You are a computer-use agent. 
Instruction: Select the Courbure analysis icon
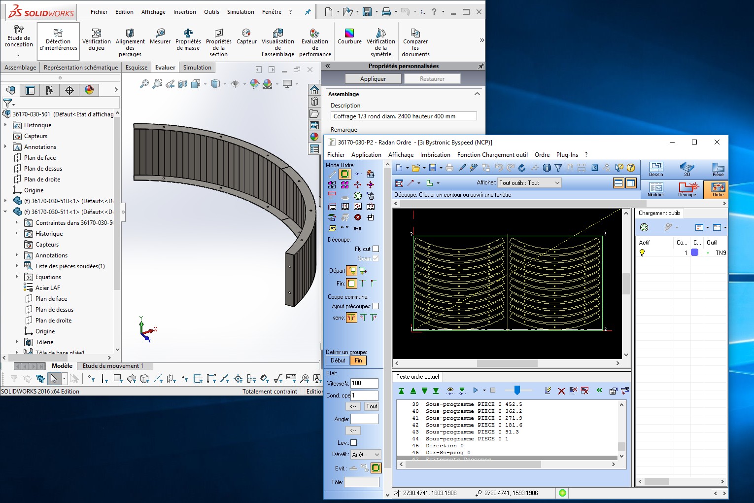[349, 33]
